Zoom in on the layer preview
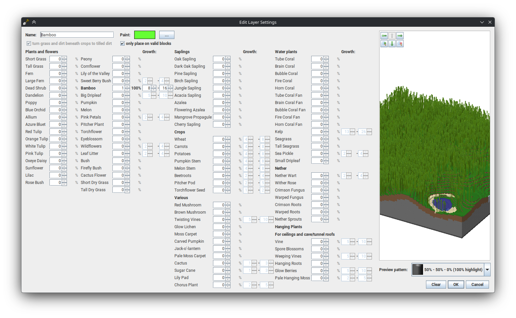Viewport: 516px width, 318px height. point(384,44)
